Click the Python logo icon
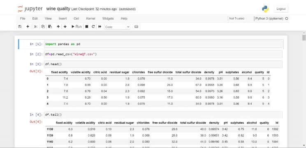Image resolution: width=306 pixels, height=148 pixels. (x=265, y=9)
